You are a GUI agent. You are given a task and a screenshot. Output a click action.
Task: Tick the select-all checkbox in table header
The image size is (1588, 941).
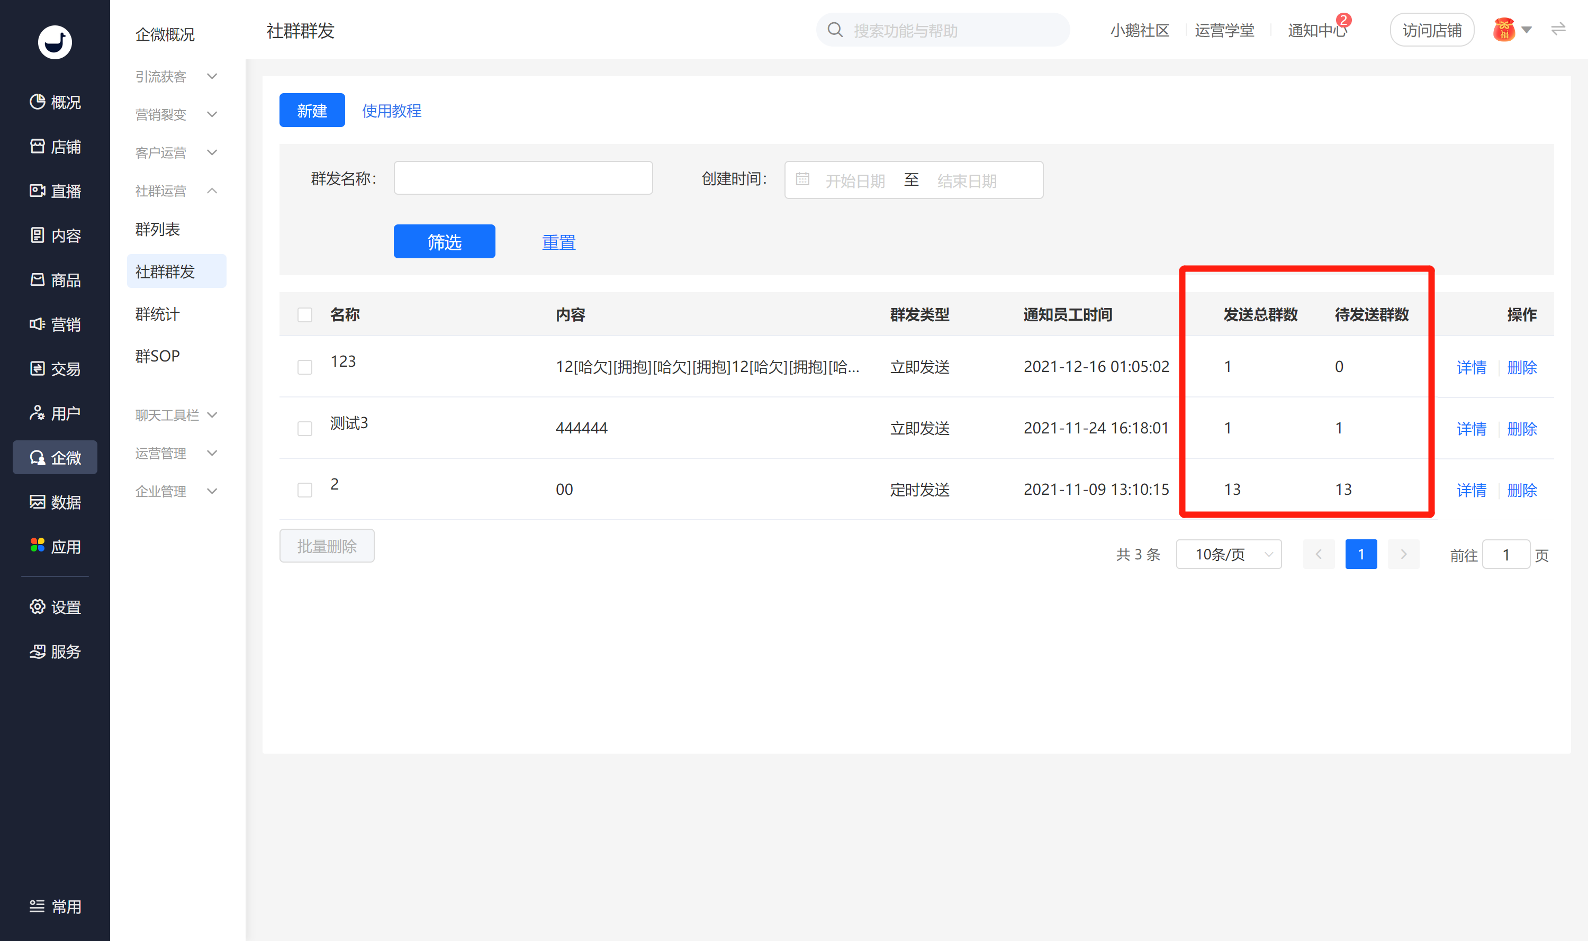pyautogui.click(x=305, y=314)
